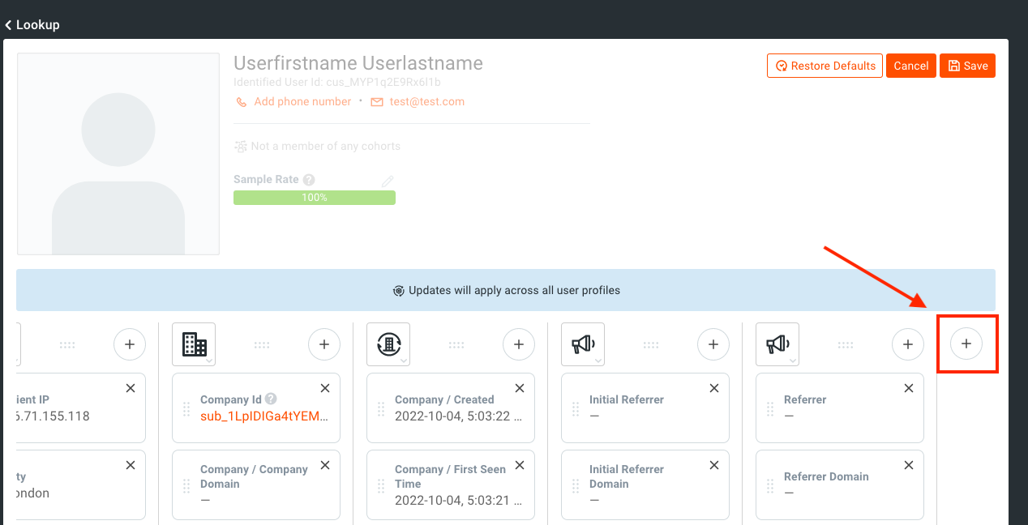Click the help icon next to Sample Rate
1028x525 pixels.
(309, 180)
